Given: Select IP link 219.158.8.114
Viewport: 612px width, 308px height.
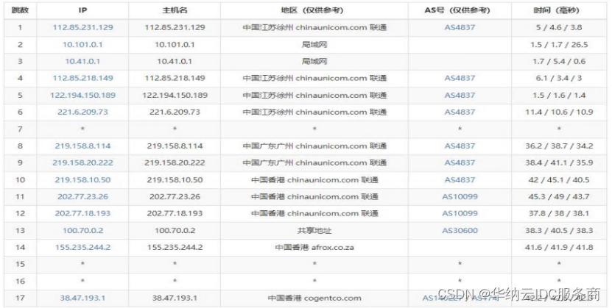Looking at the screenshot, I should coord(82,146).
